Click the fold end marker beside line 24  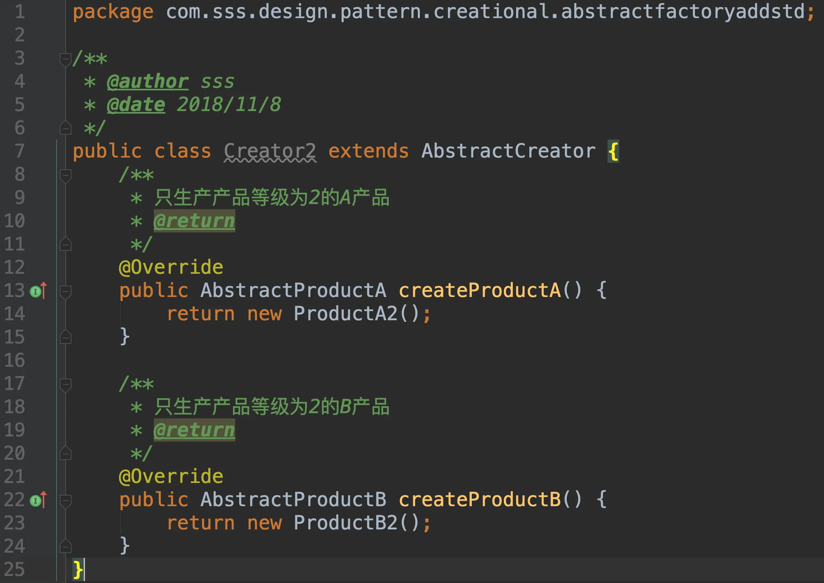[65, 547]
